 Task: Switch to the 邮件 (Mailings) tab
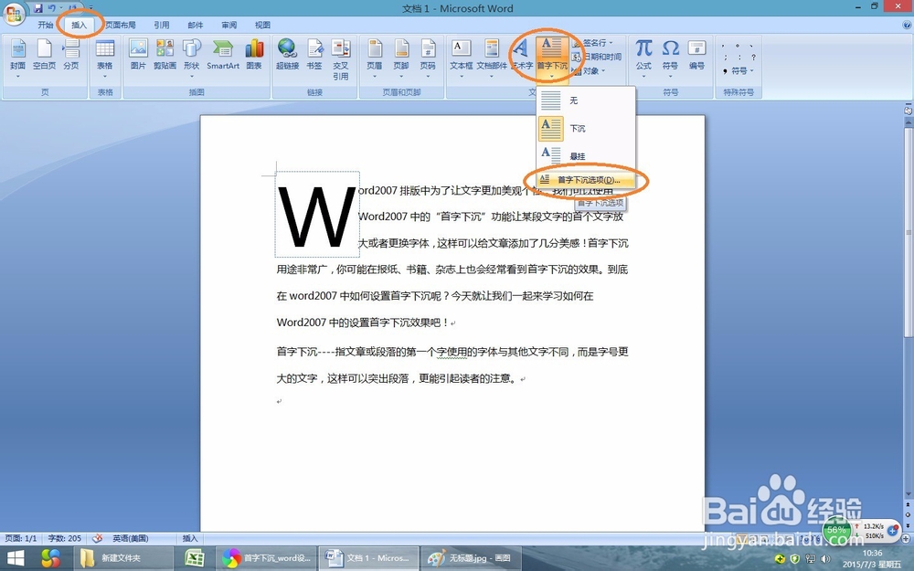coord(196,25)
